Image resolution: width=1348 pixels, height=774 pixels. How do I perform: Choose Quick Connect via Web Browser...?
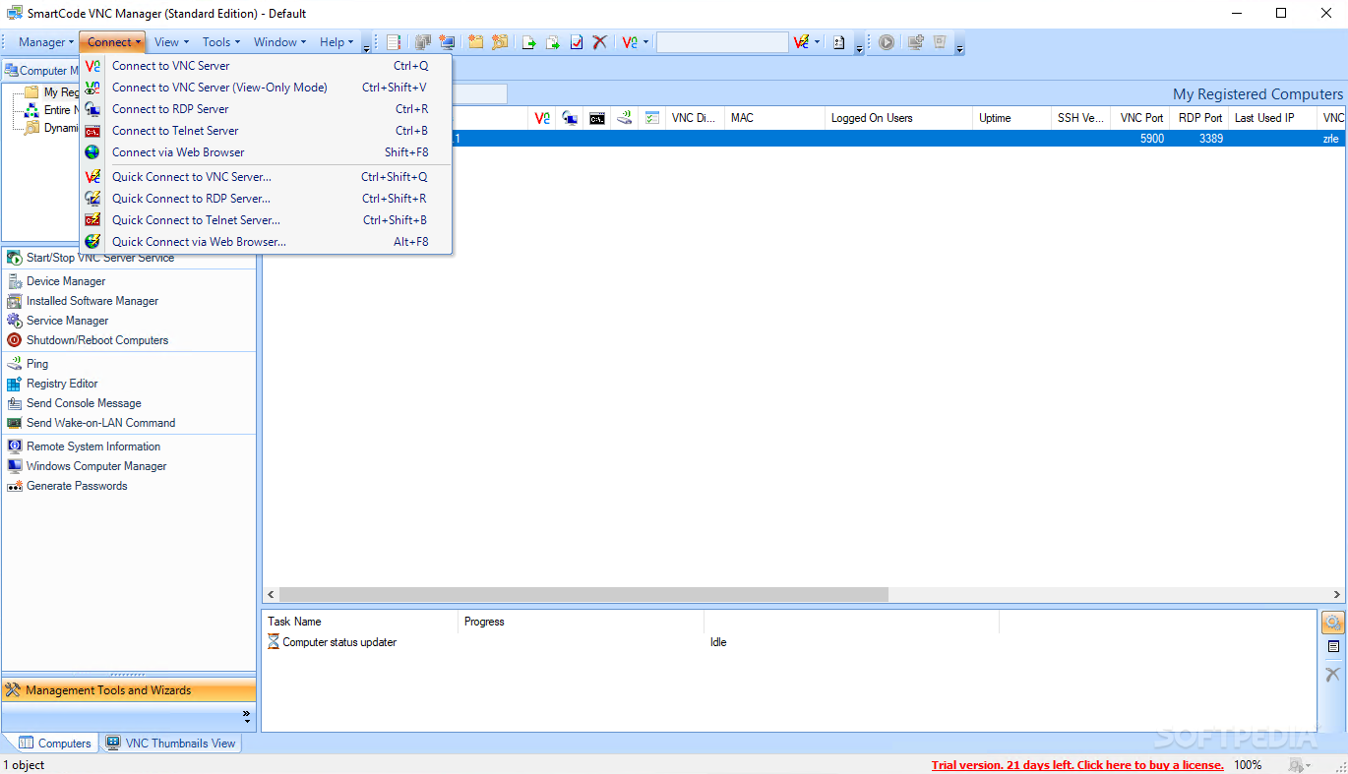[x=266, y=242]
